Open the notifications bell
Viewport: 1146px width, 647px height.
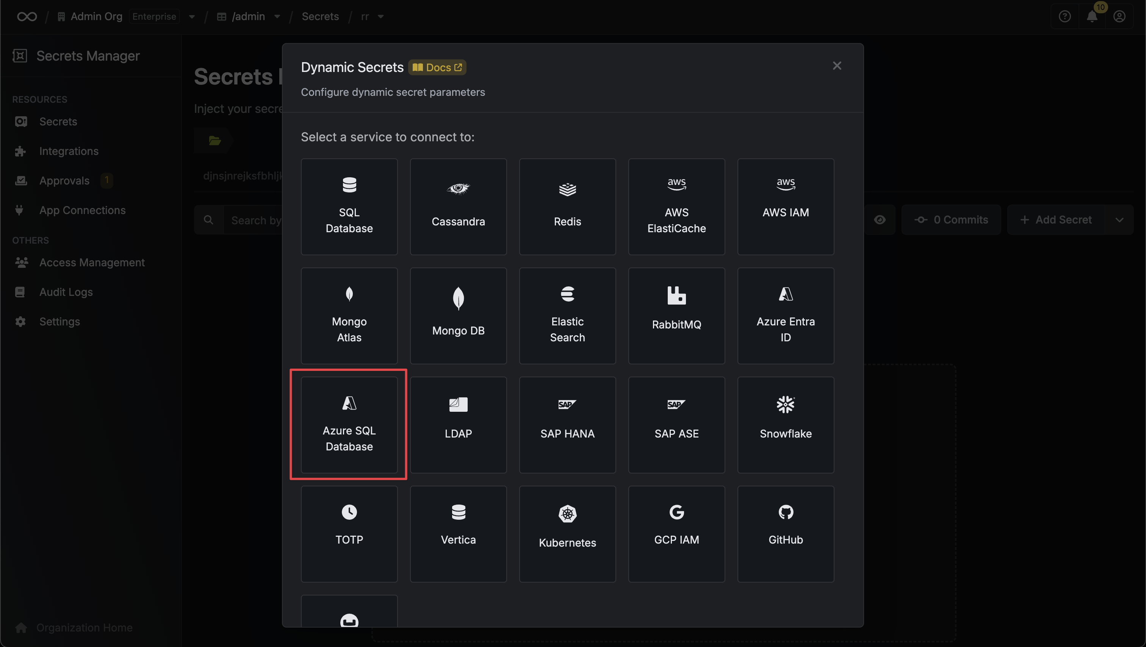(x=1092, y=16)
